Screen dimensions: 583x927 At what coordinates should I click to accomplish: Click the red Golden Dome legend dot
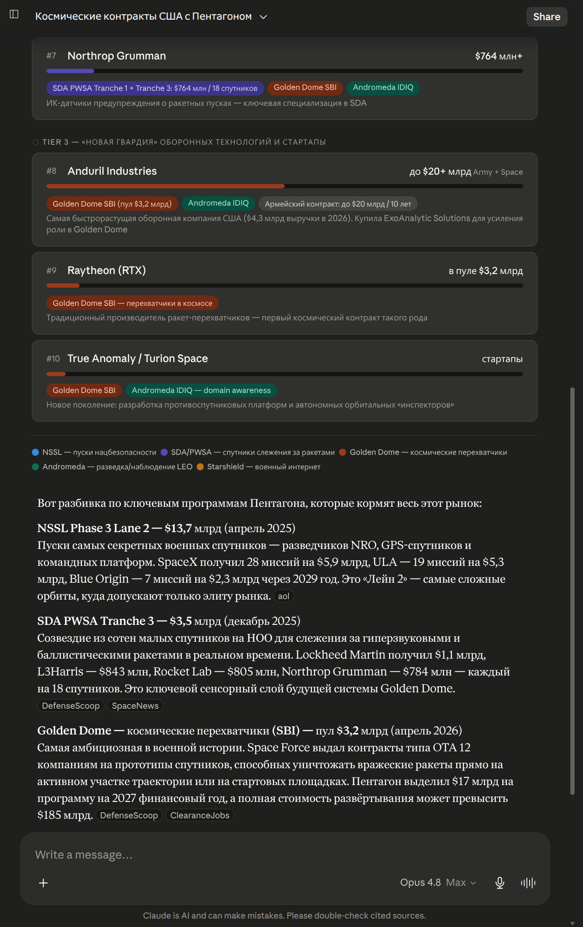tap(342, 452)
